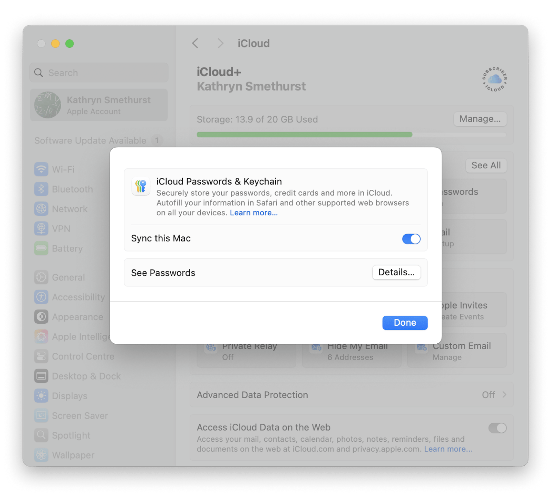The image size is (549, 499).
Task: Click the Wi-Fi icon in sidebar
Action: click(41, 169)
